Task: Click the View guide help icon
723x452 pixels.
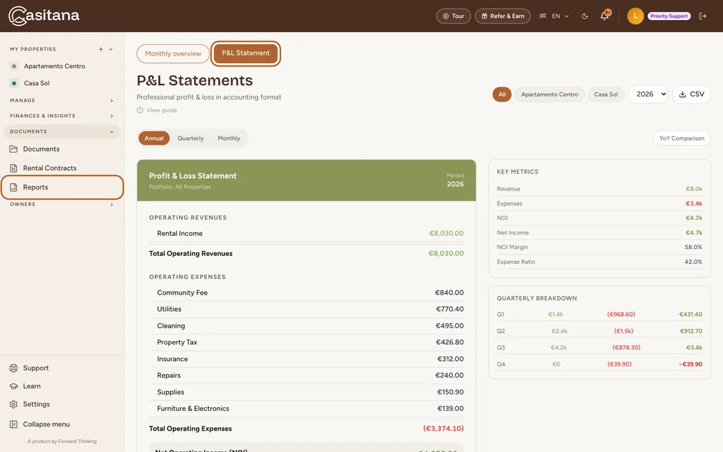Action: [x=140, y=110]
